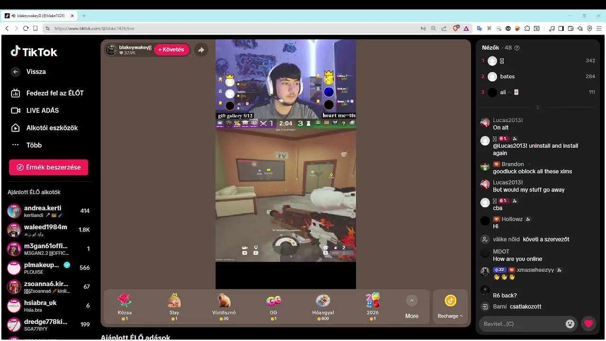Click the Érmék beszerzése button

point(48,167)
